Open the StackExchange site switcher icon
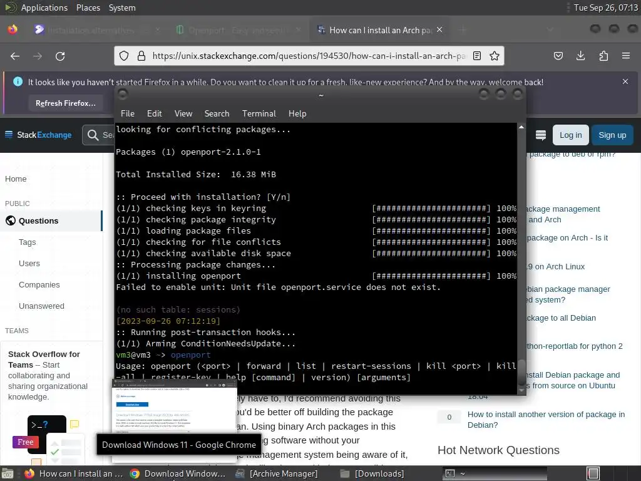 tap(540, 135)
